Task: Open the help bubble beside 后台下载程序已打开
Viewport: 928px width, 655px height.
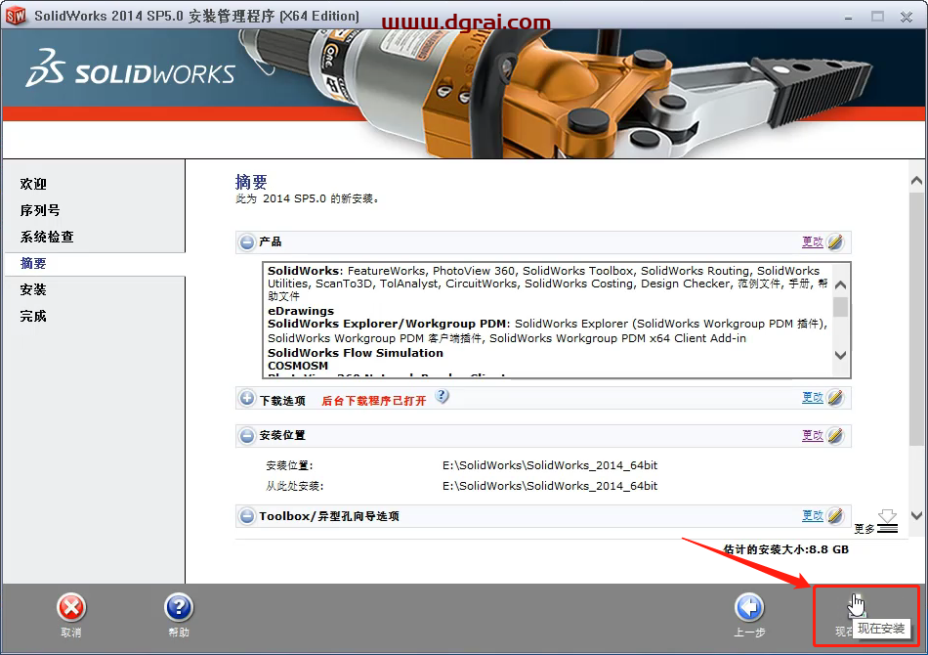Action: tap(443, 397)
